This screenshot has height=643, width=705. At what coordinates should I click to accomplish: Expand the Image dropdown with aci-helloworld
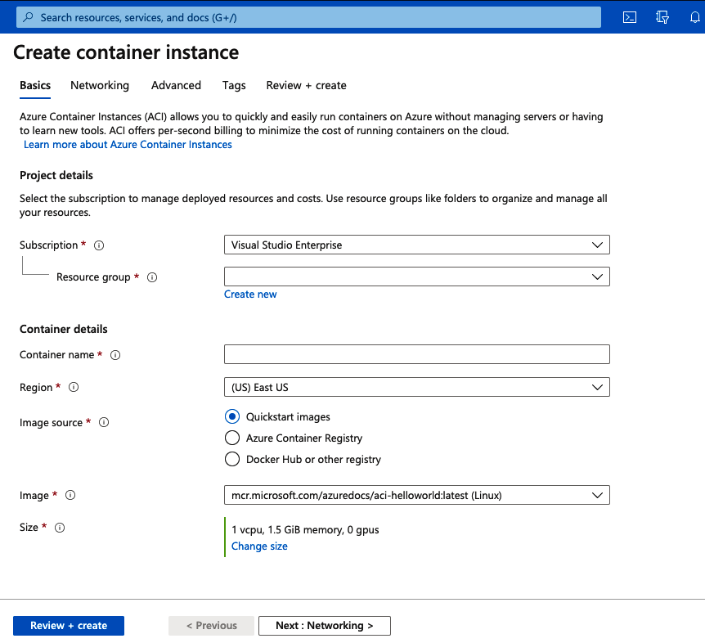tap(416, 495)
